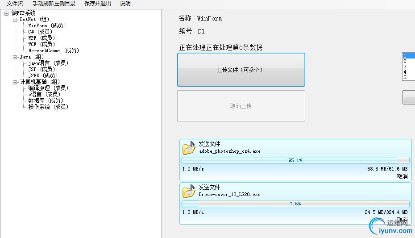
Task: Select C# (成员) tree node
Action: click(40, 32)
